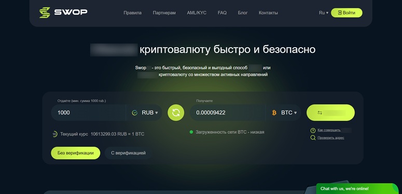Viewport: 402px width, 194px height.
Task: Open the "Проверить адрес" link
Action: 331,138
